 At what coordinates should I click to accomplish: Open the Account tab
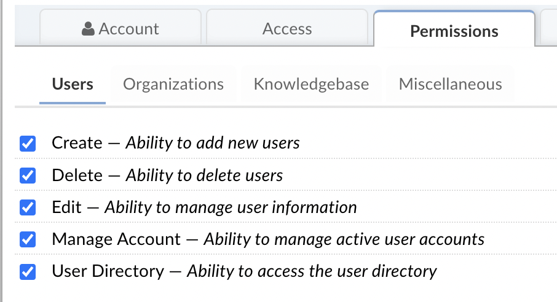tap(120, 29)
